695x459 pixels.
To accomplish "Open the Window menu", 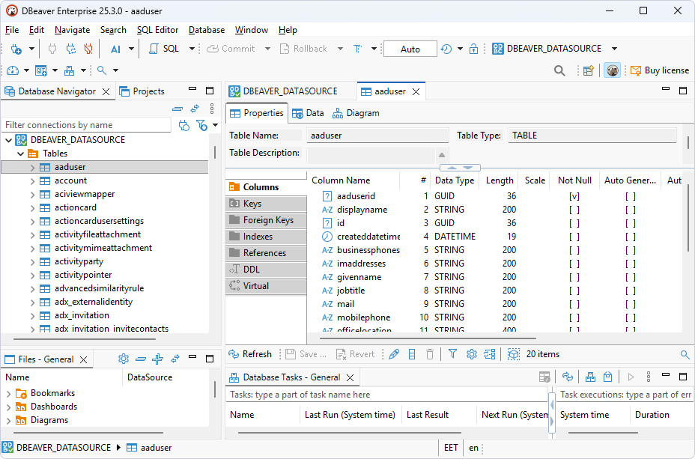I will 251,30.
